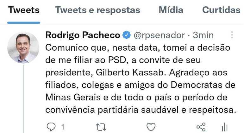Open the tweet by clicking its text
The width and height of the screenshot is (244, 133).
[x=139, y=85]
